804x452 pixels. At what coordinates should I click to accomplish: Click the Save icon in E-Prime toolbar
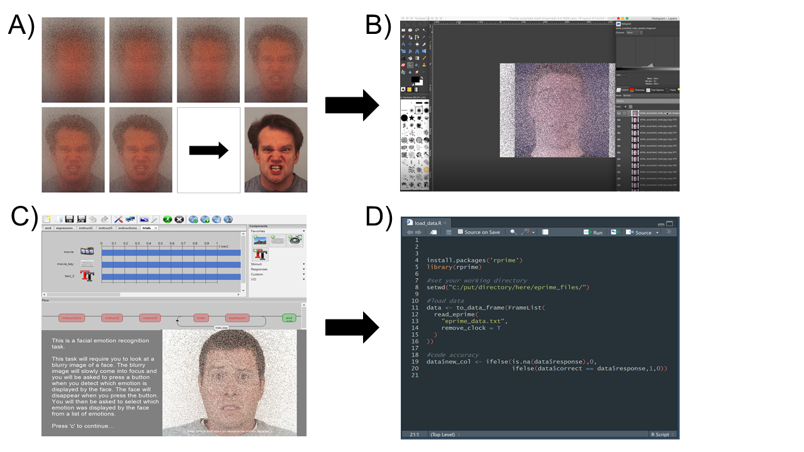[x=69, y=219]
